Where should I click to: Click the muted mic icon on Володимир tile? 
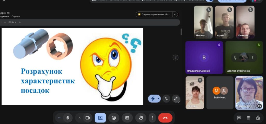coord(200,80)
